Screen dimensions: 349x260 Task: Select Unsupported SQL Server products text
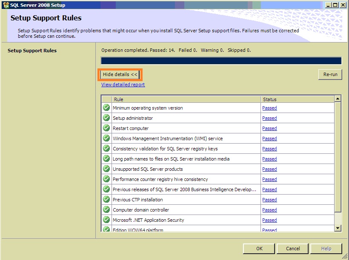148,170
